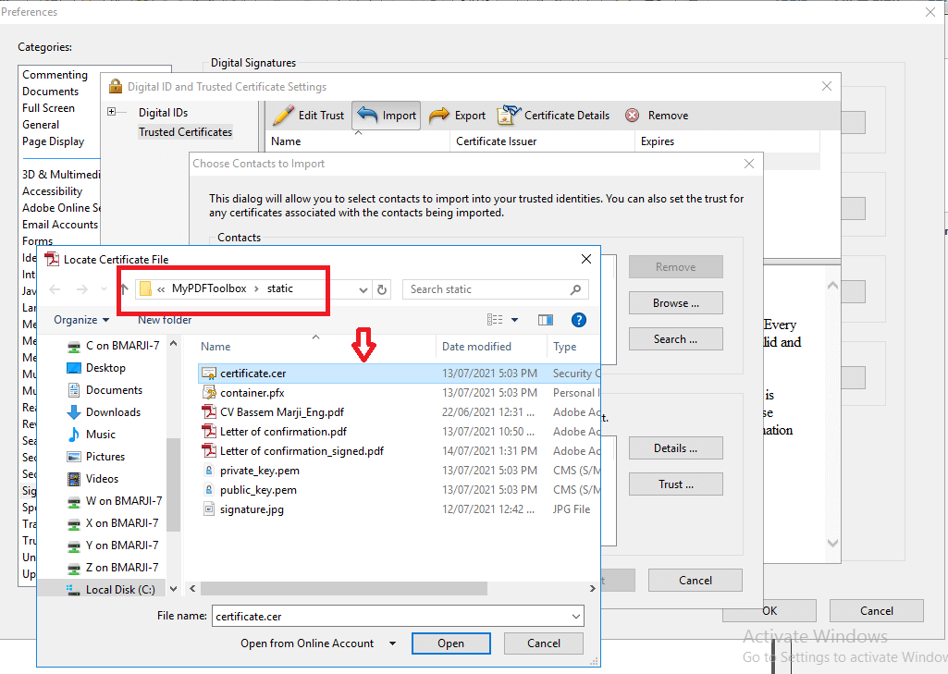
Task: Expand the Digital IDs tree node
Action: coord(112,112)
